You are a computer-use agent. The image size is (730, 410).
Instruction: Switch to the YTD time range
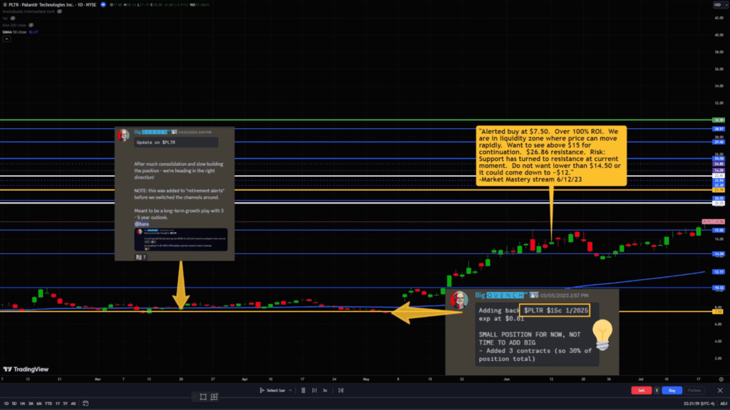47,404
